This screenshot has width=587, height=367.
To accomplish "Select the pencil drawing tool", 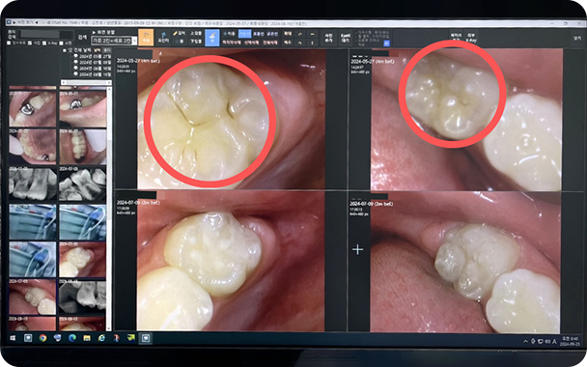I will pos(179,34).
